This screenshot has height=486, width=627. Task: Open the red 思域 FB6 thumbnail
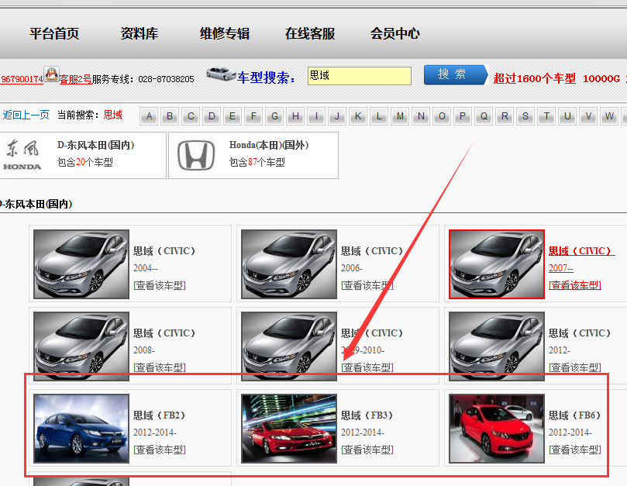(x=497, y=429)
